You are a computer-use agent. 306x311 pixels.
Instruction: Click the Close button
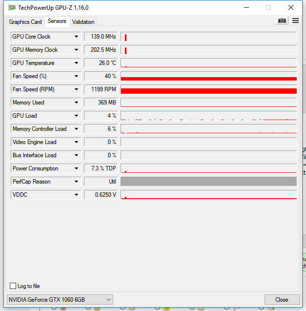point(282,299)
